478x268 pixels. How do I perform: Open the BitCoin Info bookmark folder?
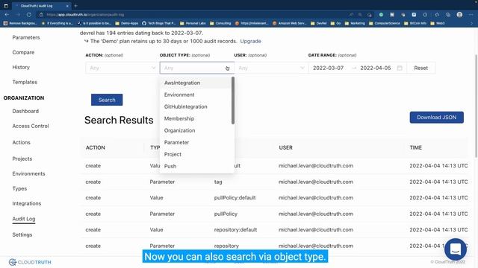point(415,23)
